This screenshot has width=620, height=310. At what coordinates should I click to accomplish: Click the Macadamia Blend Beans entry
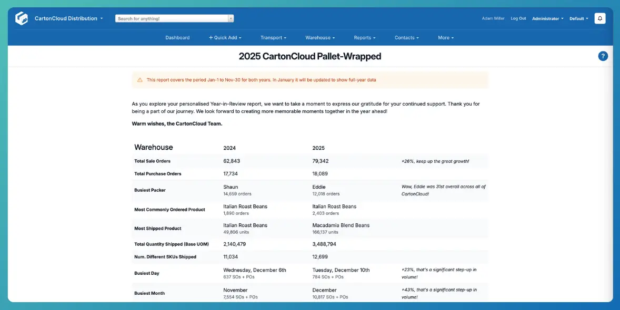pyautogui.click(x=341, y=225)
